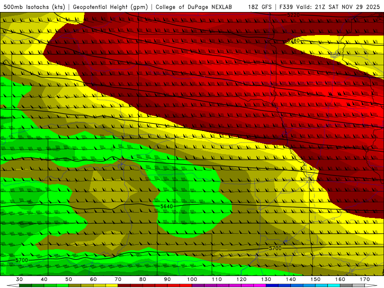Click the '500mb Isotachs (kts)' title text
Screen dimensions: 384x288
click(x=34, y=7)
